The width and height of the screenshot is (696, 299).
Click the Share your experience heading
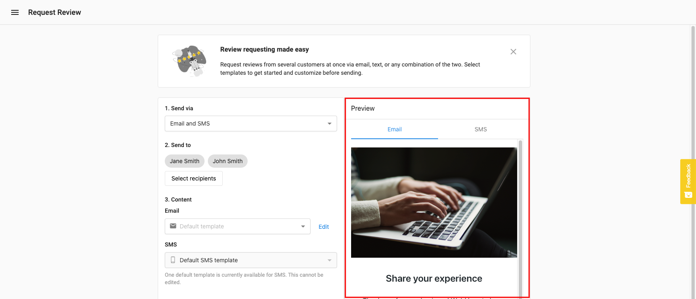tap(434, 278)
